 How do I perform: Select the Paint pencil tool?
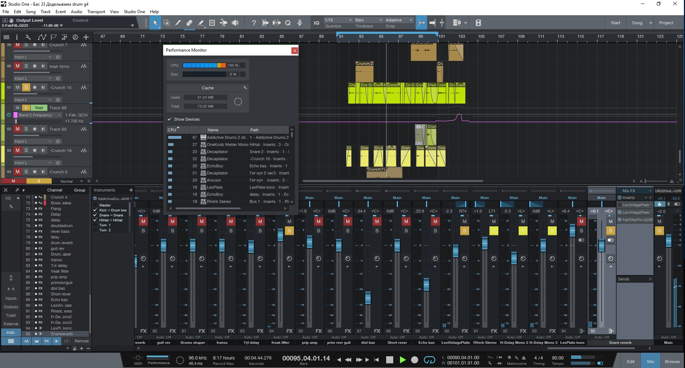click(201, 23)
